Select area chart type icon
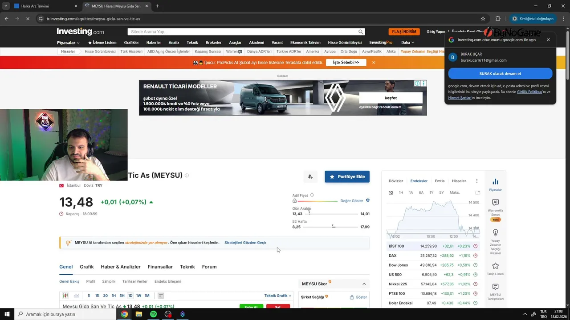Screen dimensions: 570x320 pos(77,296)
